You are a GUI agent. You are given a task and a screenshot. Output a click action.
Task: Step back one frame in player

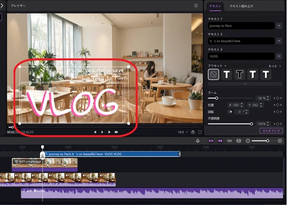pyautogui.click(x=95, y=132)
